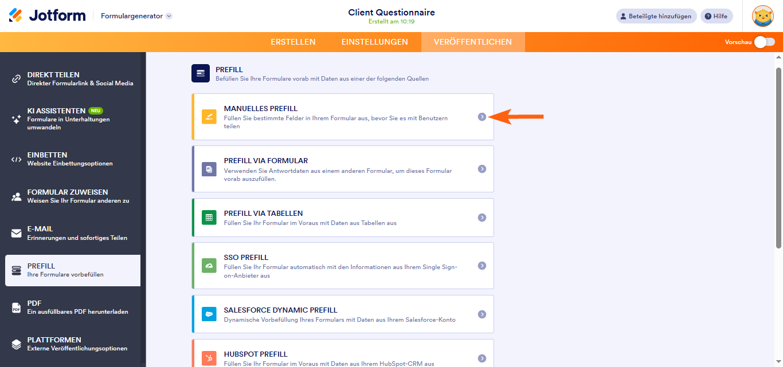Open the user avatar profile menu

click(x=762, y=16)
